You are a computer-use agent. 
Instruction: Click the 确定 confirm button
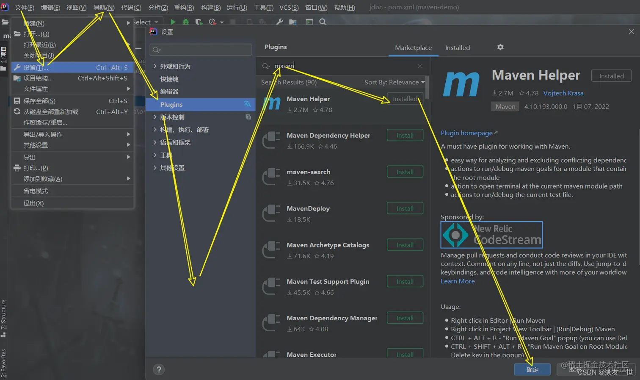pos(532,369)
